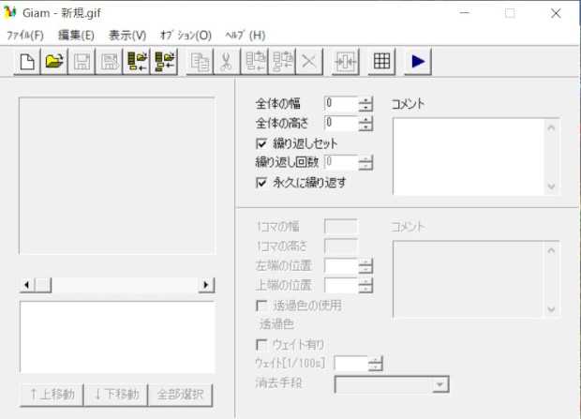Toggle the 永久に繰り返す checkbox
Screen dimensions: 581x419
click(x=261, y=183)
